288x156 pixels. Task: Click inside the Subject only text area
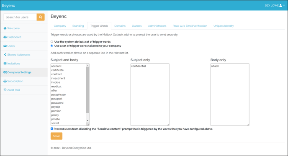[150, 95]
